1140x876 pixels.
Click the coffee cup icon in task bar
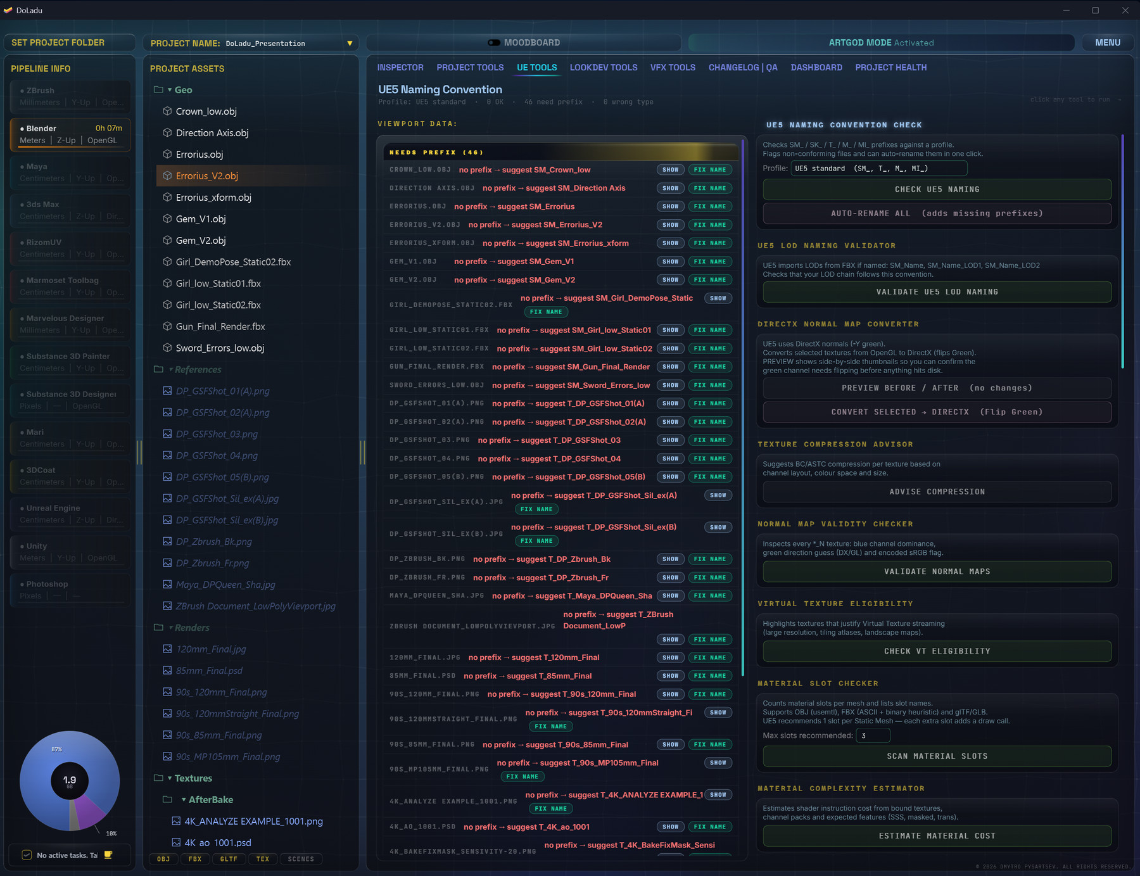(x=108, y=855)
